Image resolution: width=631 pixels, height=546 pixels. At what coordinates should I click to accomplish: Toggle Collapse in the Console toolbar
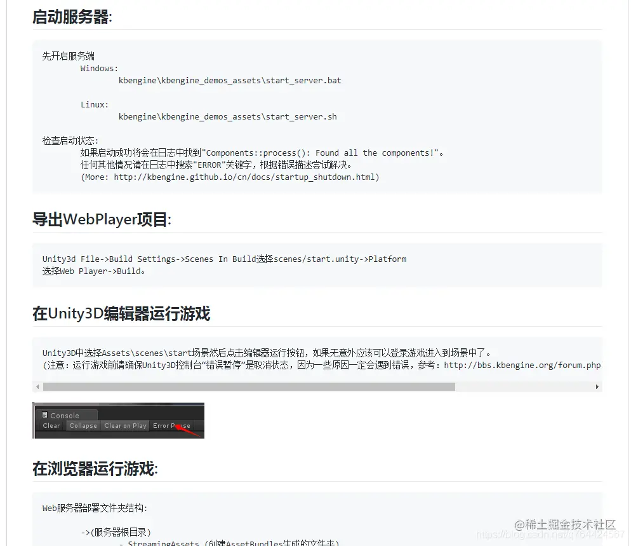[x=83, y=426]
